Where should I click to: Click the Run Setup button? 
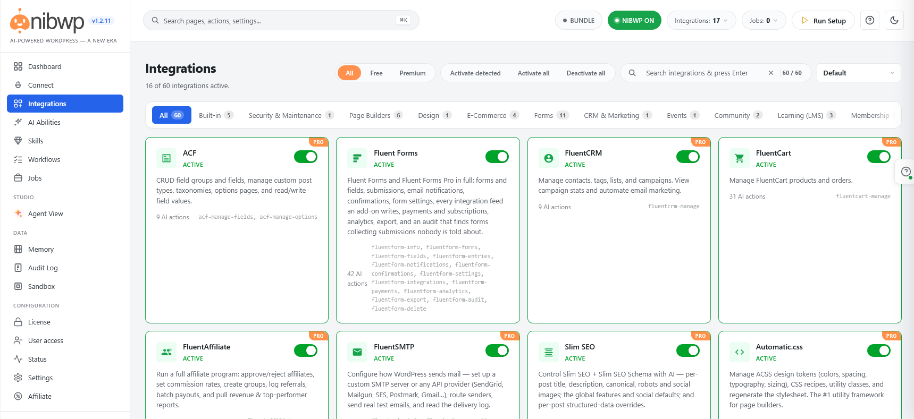pyautogui.click(x=823, y=21)
